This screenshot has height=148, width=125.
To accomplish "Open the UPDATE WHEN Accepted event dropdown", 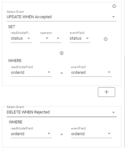I will tap(62, 17).
